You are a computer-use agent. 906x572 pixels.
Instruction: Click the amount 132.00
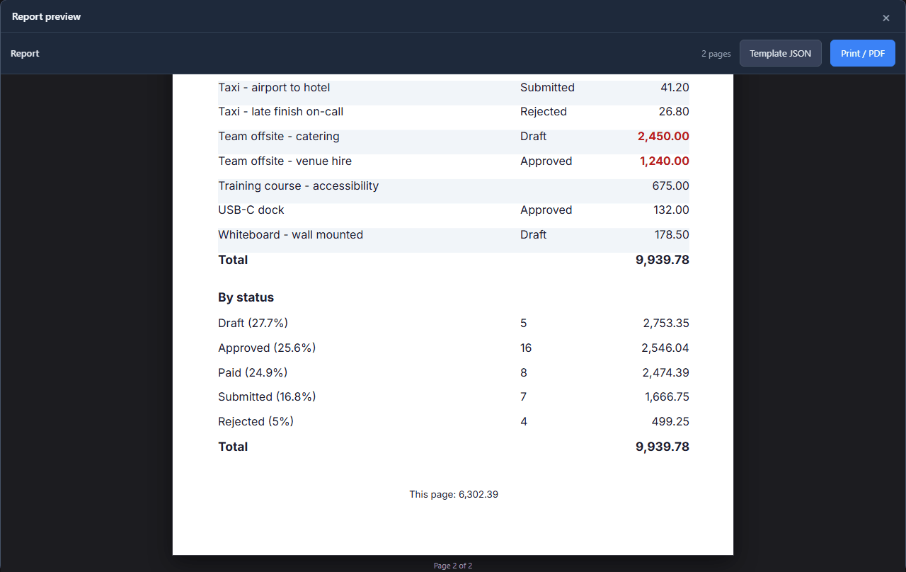[x=671, y=210]
